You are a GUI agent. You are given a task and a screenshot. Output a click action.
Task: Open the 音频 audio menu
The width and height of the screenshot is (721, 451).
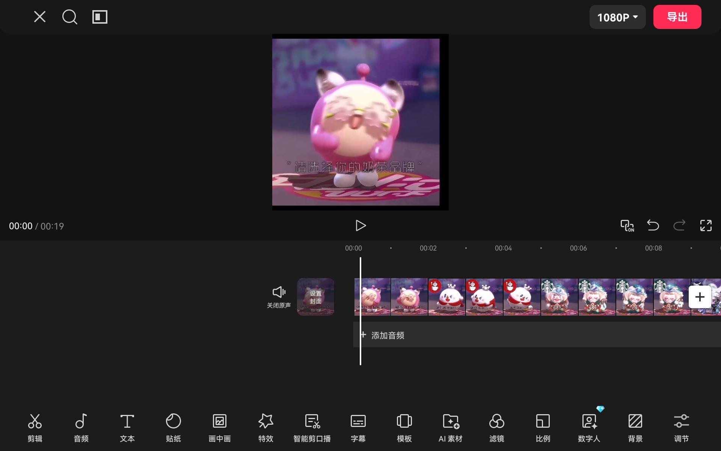81,427
